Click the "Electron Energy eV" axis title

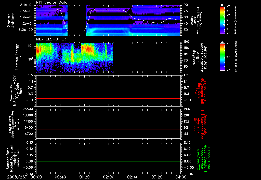point(18,57)
